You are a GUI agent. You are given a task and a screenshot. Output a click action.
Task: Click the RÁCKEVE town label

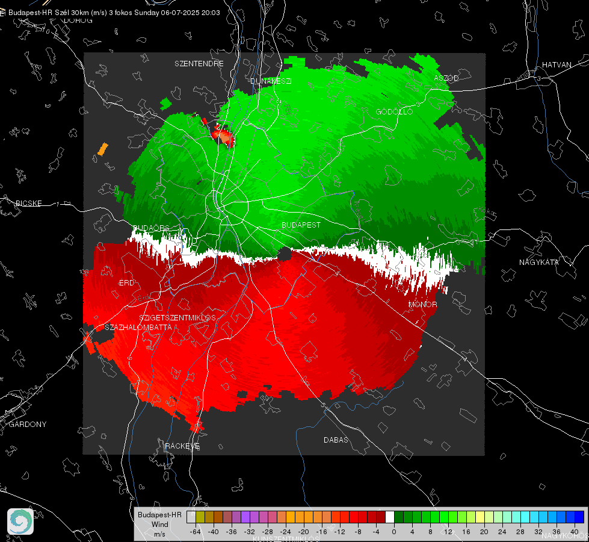[x=182, y=446]
